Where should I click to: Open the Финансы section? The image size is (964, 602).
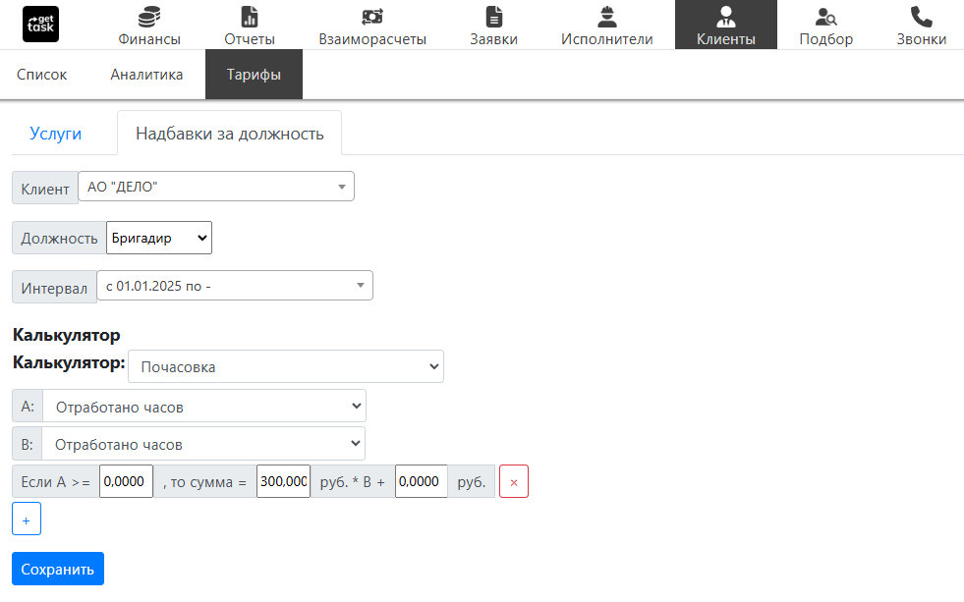tap(149, 26)
